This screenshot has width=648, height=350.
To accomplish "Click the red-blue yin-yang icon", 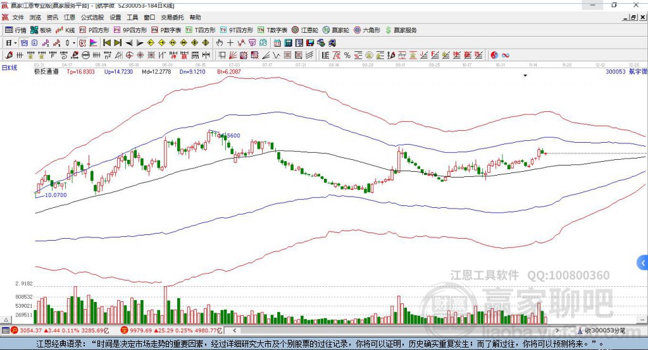I will pyautogui.click(x=494, y=56).
